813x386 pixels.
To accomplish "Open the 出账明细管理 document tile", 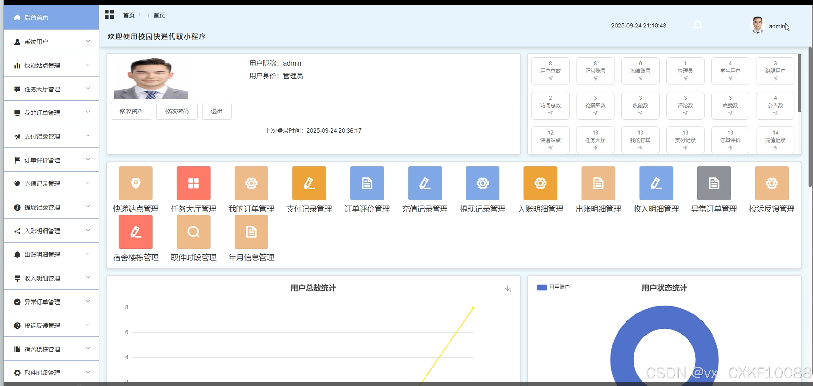I will coord(598,183).
